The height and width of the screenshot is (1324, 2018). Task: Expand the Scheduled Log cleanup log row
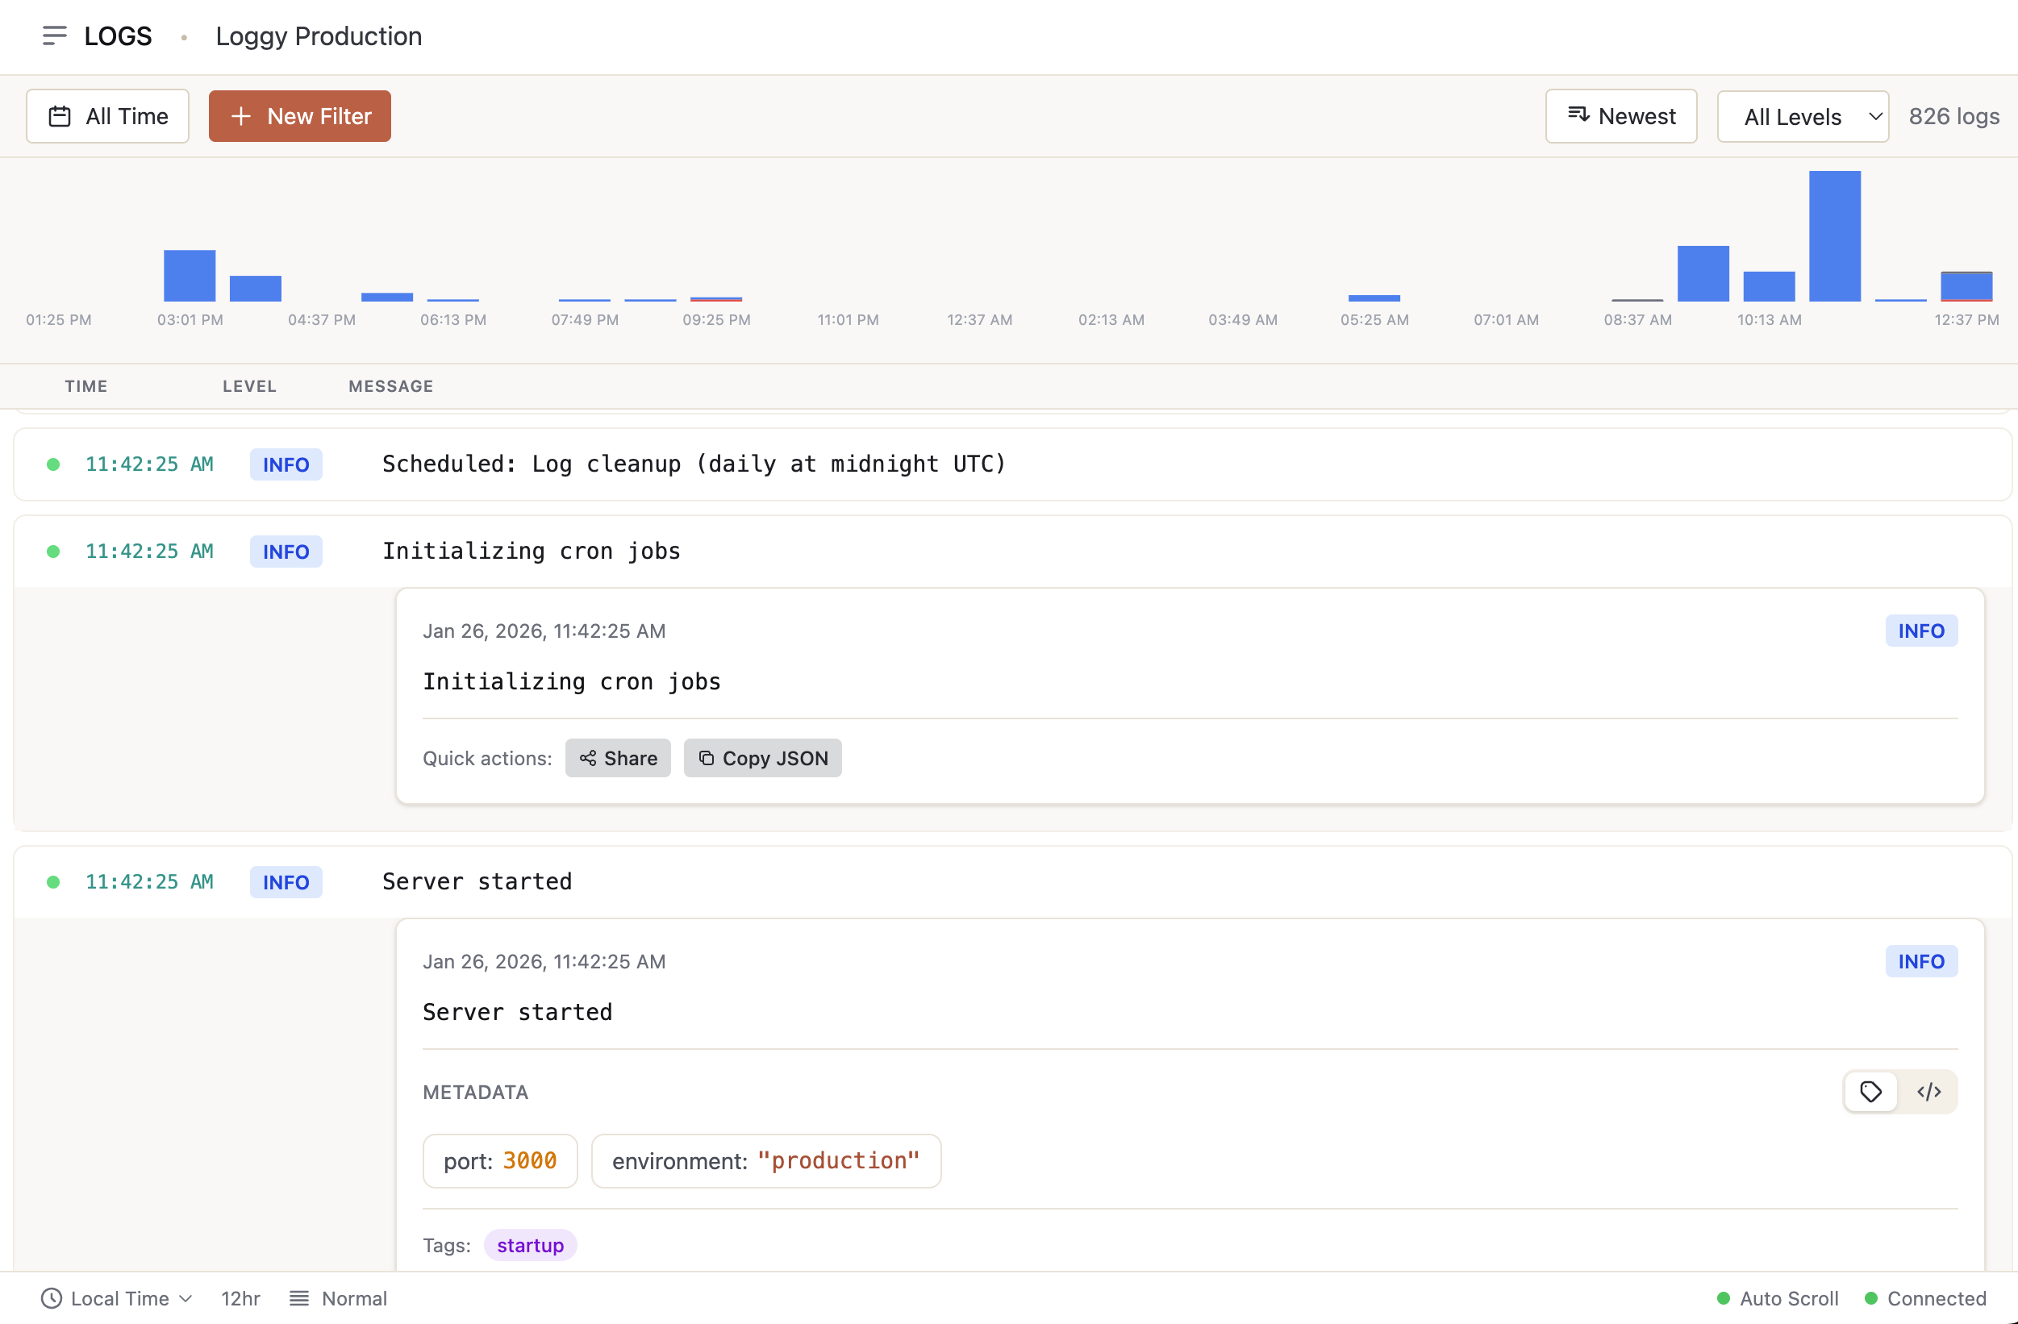point(692,464)
